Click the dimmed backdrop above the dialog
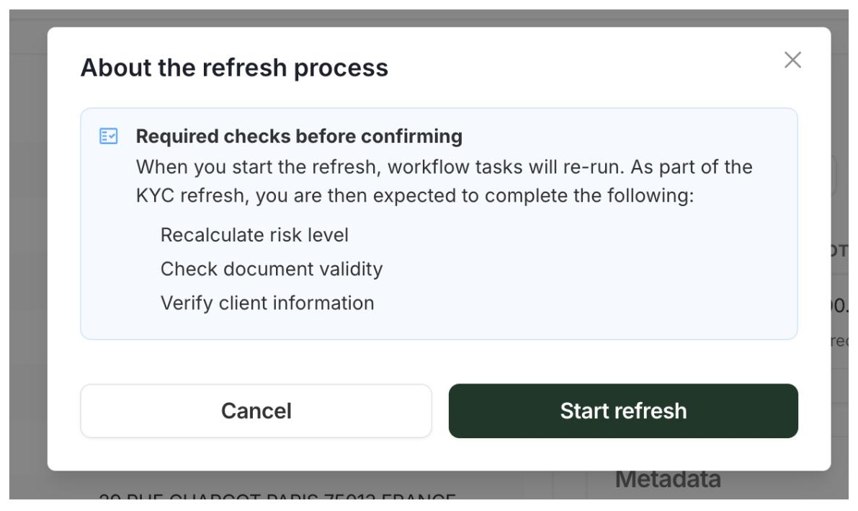 coord(429,17)
